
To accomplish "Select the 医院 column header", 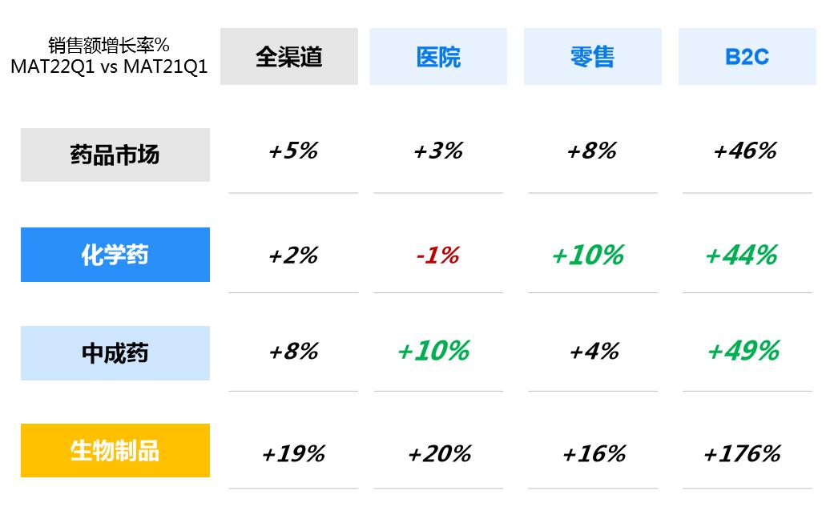I will coord(438,57).
